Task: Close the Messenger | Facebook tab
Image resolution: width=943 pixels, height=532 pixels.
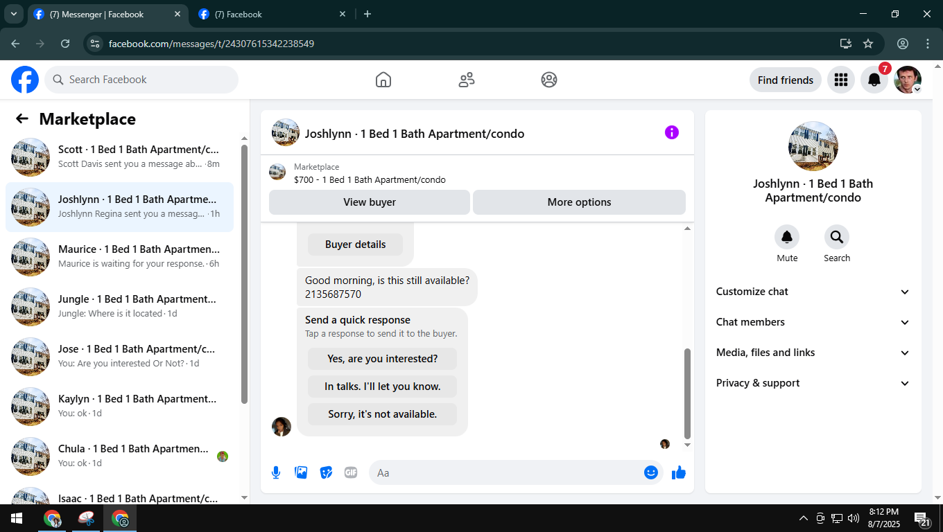Action: coord(178,14)
